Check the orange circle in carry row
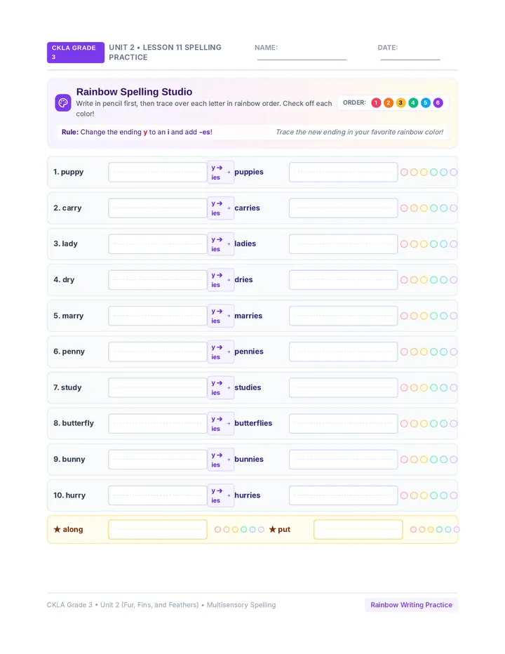505x654 pixels. [x=414, y=208]
